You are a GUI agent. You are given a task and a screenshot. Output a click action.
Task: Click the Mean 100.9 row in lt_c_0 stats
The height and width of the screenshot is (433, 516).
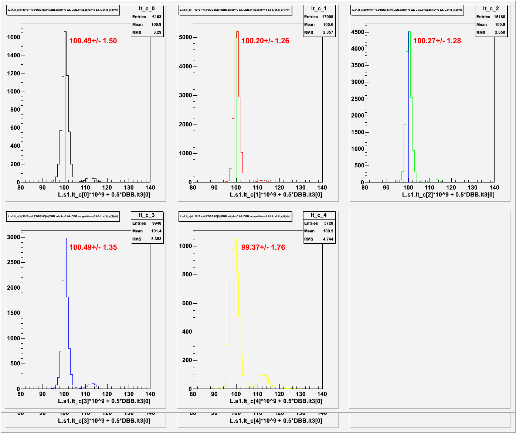[147, 24]
